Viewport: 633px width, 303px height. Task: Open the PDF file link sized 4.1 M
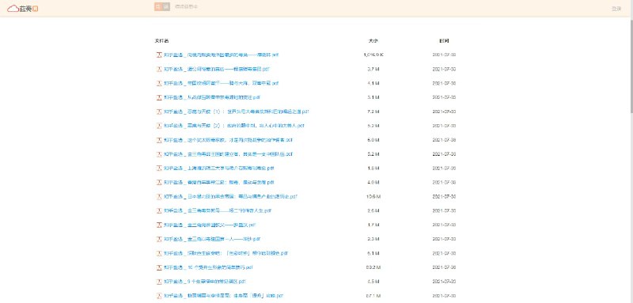[221, 83]
